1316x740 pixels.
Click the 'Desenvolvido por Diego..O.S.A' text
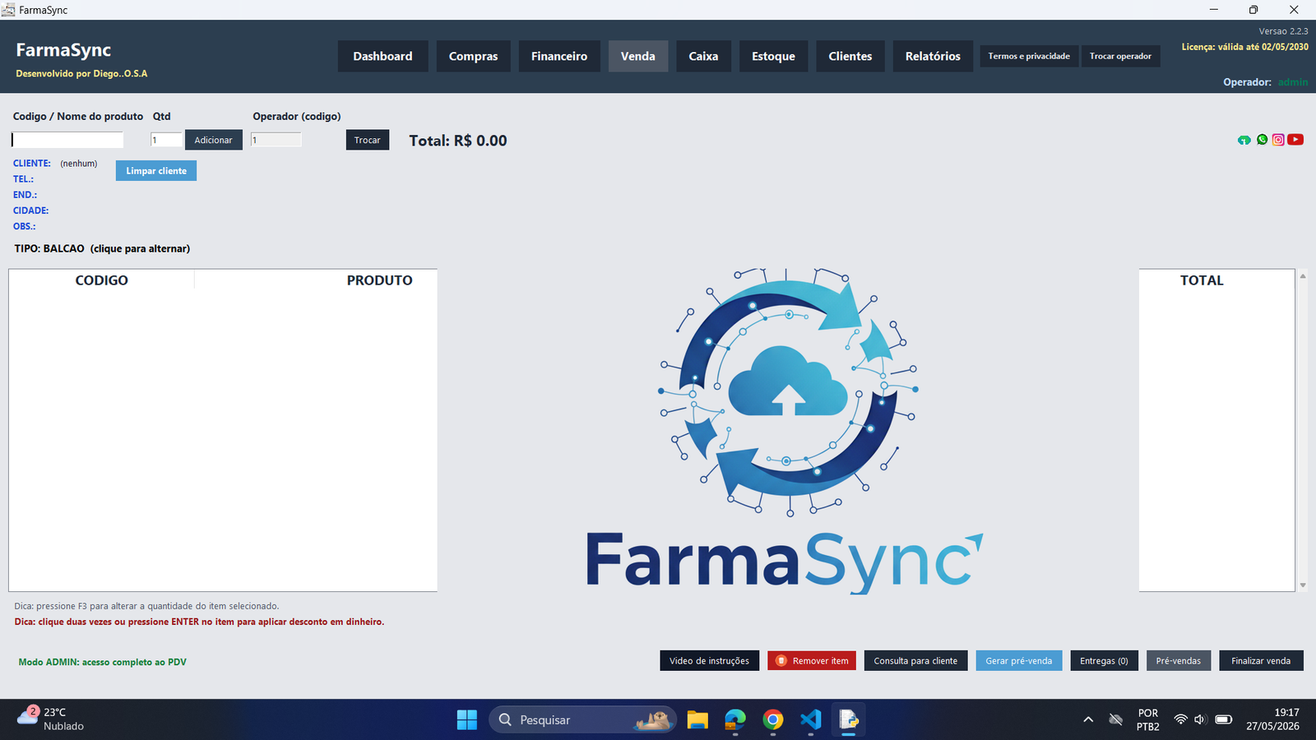(x=81, y=74)
